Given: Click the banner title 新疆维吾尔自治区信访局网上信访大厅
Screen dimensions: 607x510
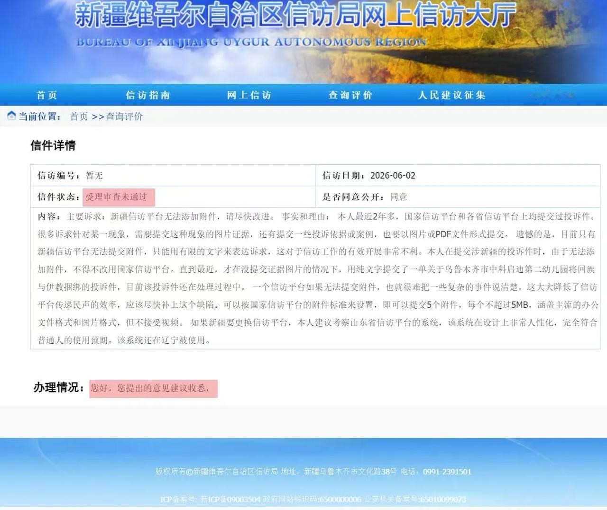Looking at the screenshot, I should point(295,15).
